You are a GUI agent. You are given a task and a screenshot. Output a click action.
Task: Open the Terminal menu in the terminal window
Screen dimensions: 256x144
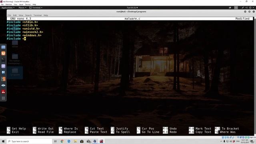tap(38, 15)
